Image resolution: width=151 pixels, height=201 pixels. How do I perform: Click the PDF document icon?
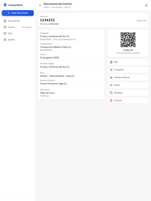coord(111,62)
